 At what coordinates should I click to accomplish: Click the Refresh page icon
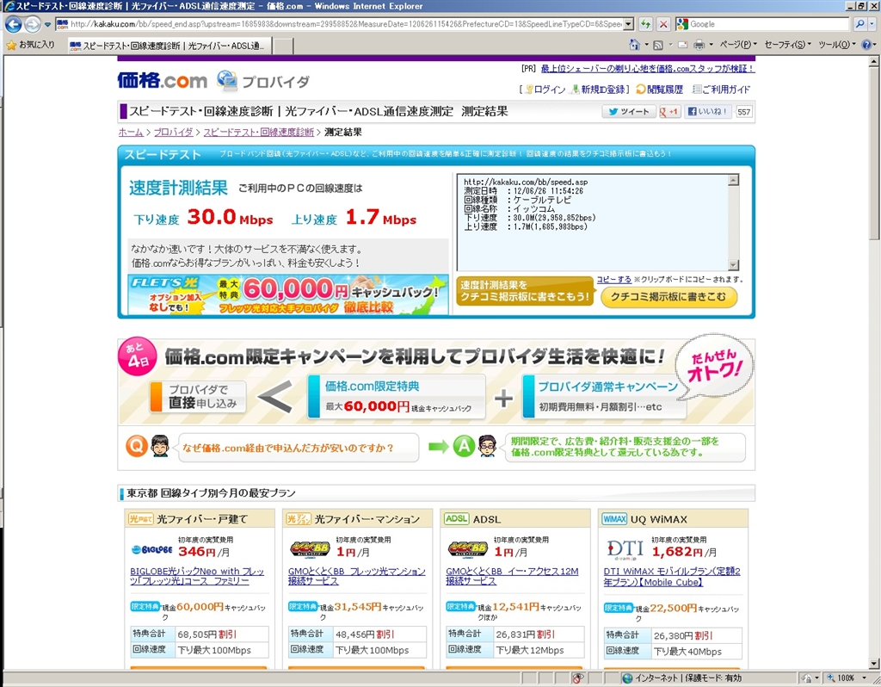point(646,24)
